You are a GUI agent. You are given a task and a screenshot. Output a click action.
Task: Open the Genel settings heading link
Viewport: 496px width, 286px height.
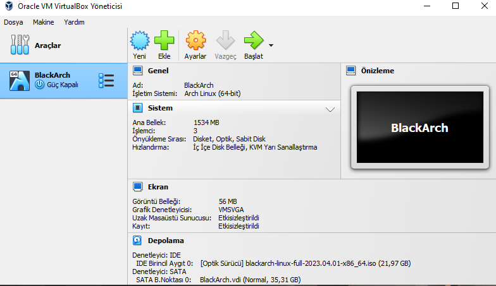(x=158, y=71)
